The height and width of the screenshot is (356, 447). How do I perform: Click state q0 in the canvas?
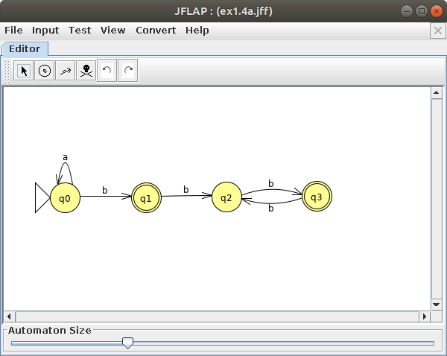pos(65,198)
